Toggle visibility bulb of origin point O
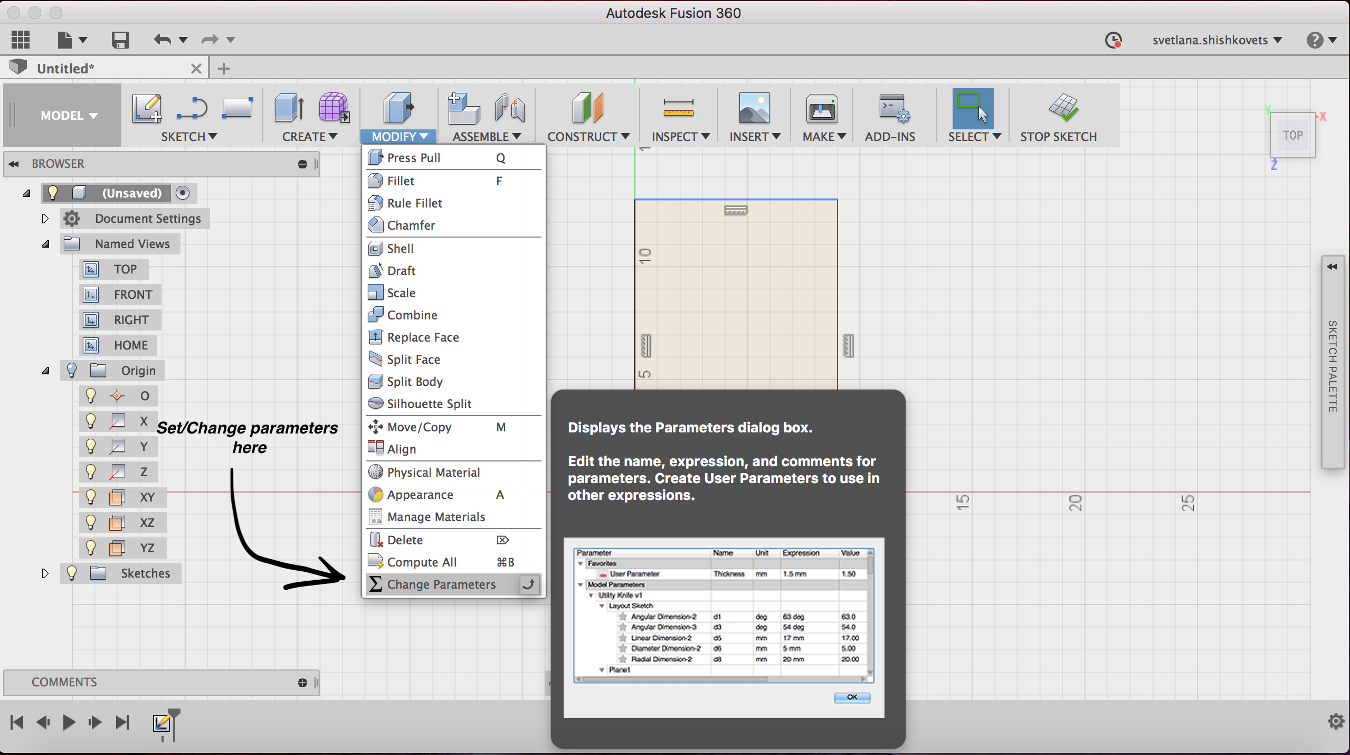 [91, 395]
